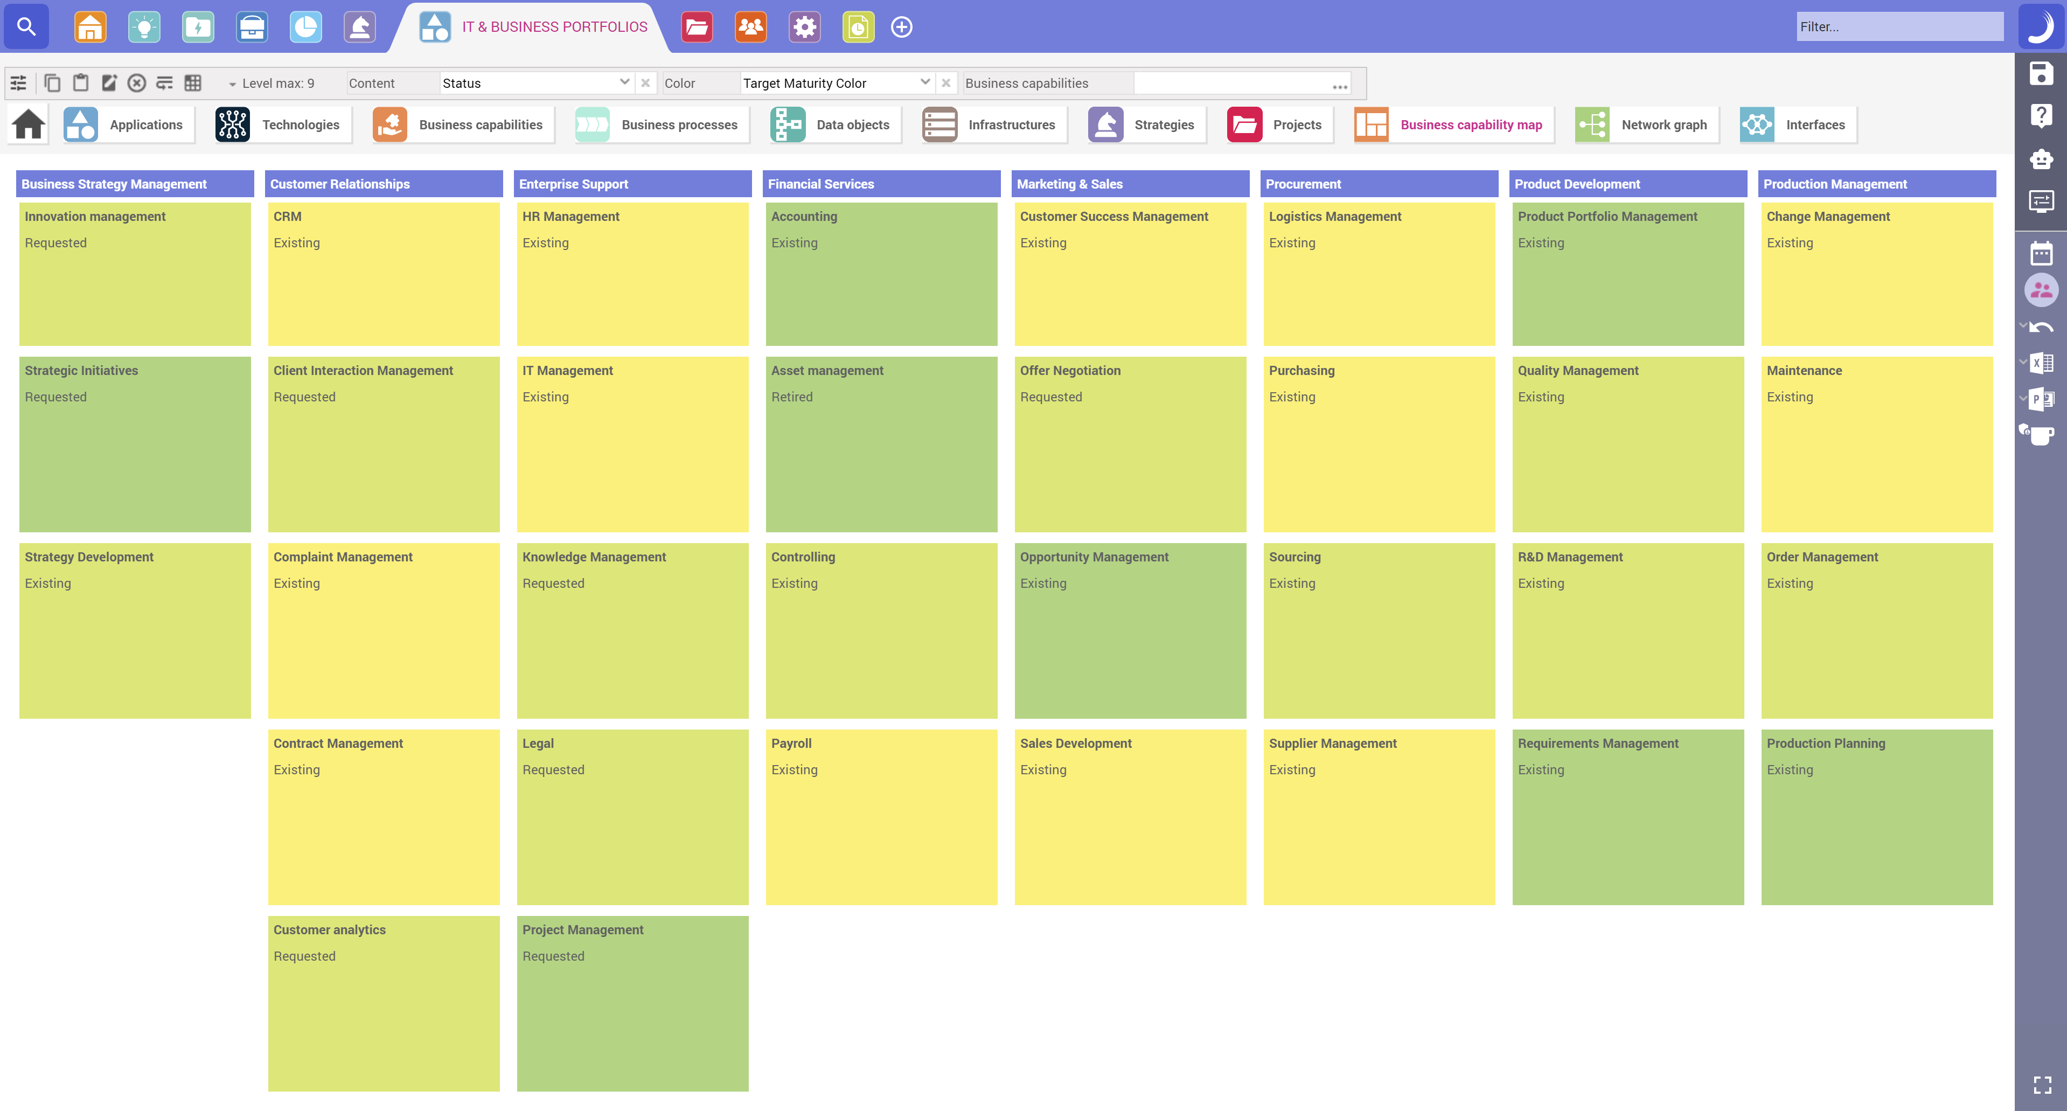Clear the Target Maturity Color filter
This screenshot has width=2067, height=1111.
(947, 82)
